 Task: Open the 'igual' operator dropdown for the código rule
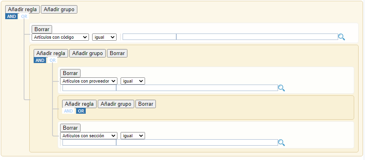104,37
